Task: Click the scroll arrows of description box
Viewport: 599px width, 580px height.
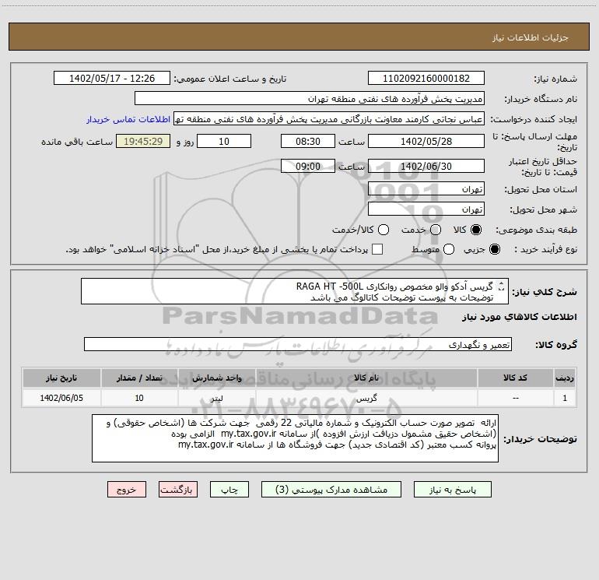Action: pyautogui.click(x=502, y=286)
